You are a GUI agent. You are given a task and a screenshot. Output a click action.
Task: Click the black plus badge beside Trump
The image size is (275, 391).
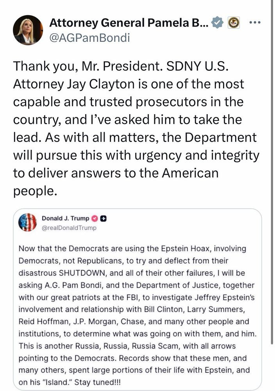104,218
